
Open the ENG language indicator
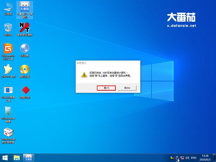(194, 158)
